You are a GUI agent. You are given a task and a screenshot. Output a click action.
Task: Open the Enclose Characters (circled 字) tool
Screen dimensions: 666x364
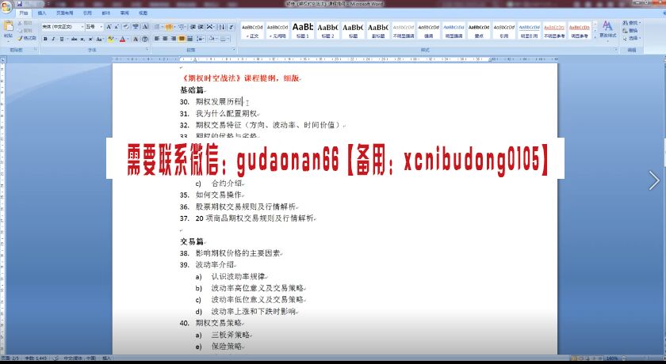click(145, 39)
